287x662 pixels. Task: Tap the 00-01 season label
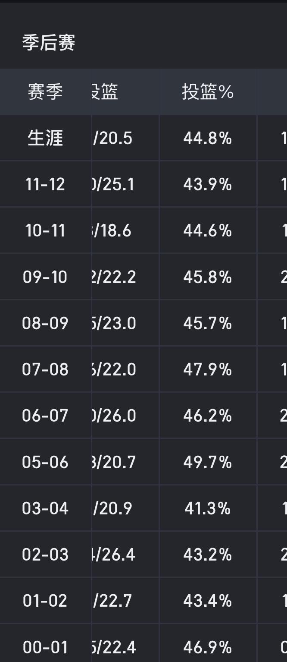point(45,647)
